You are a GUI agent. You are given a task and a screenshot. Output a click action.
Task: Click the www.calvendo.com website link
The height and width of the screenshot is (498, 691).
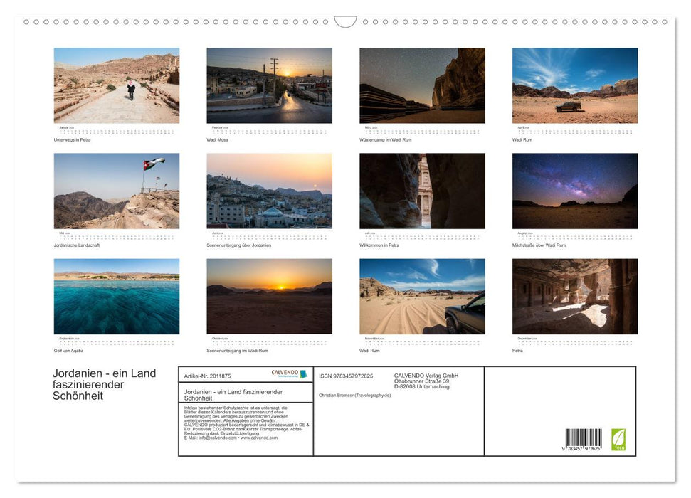259,437
